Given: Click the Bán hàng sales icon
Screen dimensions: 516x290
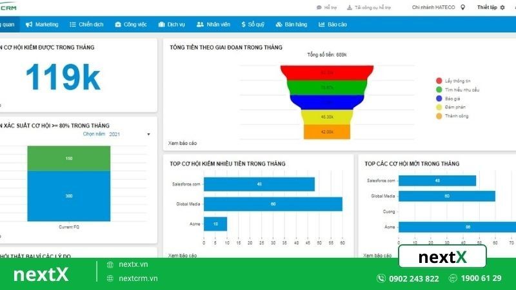Looking at the screenshot, I should tap(279, 24).
